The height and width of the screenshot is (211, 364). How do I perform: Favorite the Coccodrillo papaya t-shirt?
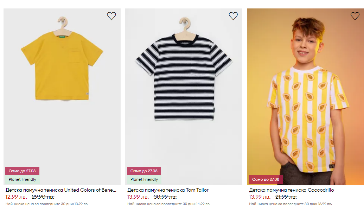[x=355, y=16]
